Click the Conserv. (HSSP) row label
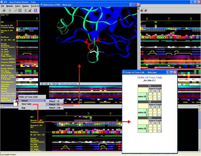The width and height of the screenshot is (201, 156). [x=8, y=59]
